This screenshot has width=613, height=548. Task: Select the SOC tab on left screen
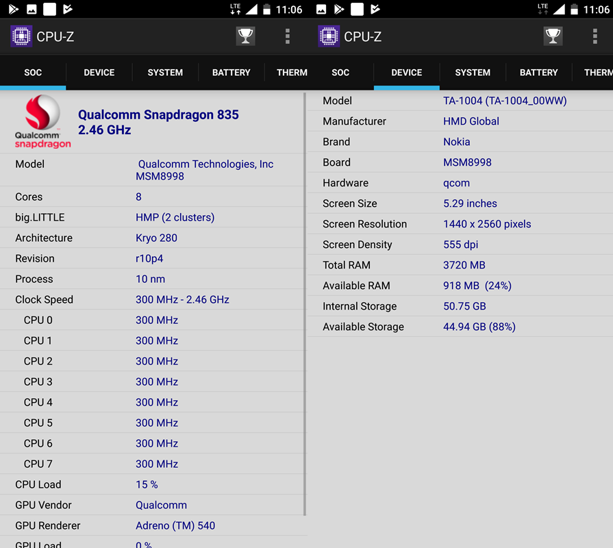click(33, 73)
